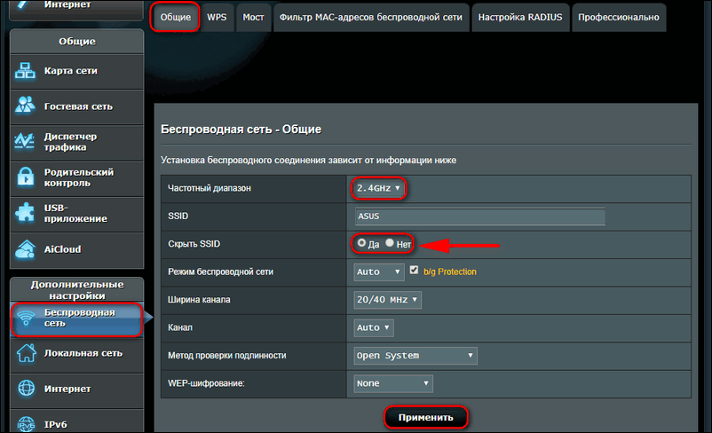This screenshot has height=433, width=712.
Task: Toggle the b/g Protection checkbox
Action: [414, 271]
